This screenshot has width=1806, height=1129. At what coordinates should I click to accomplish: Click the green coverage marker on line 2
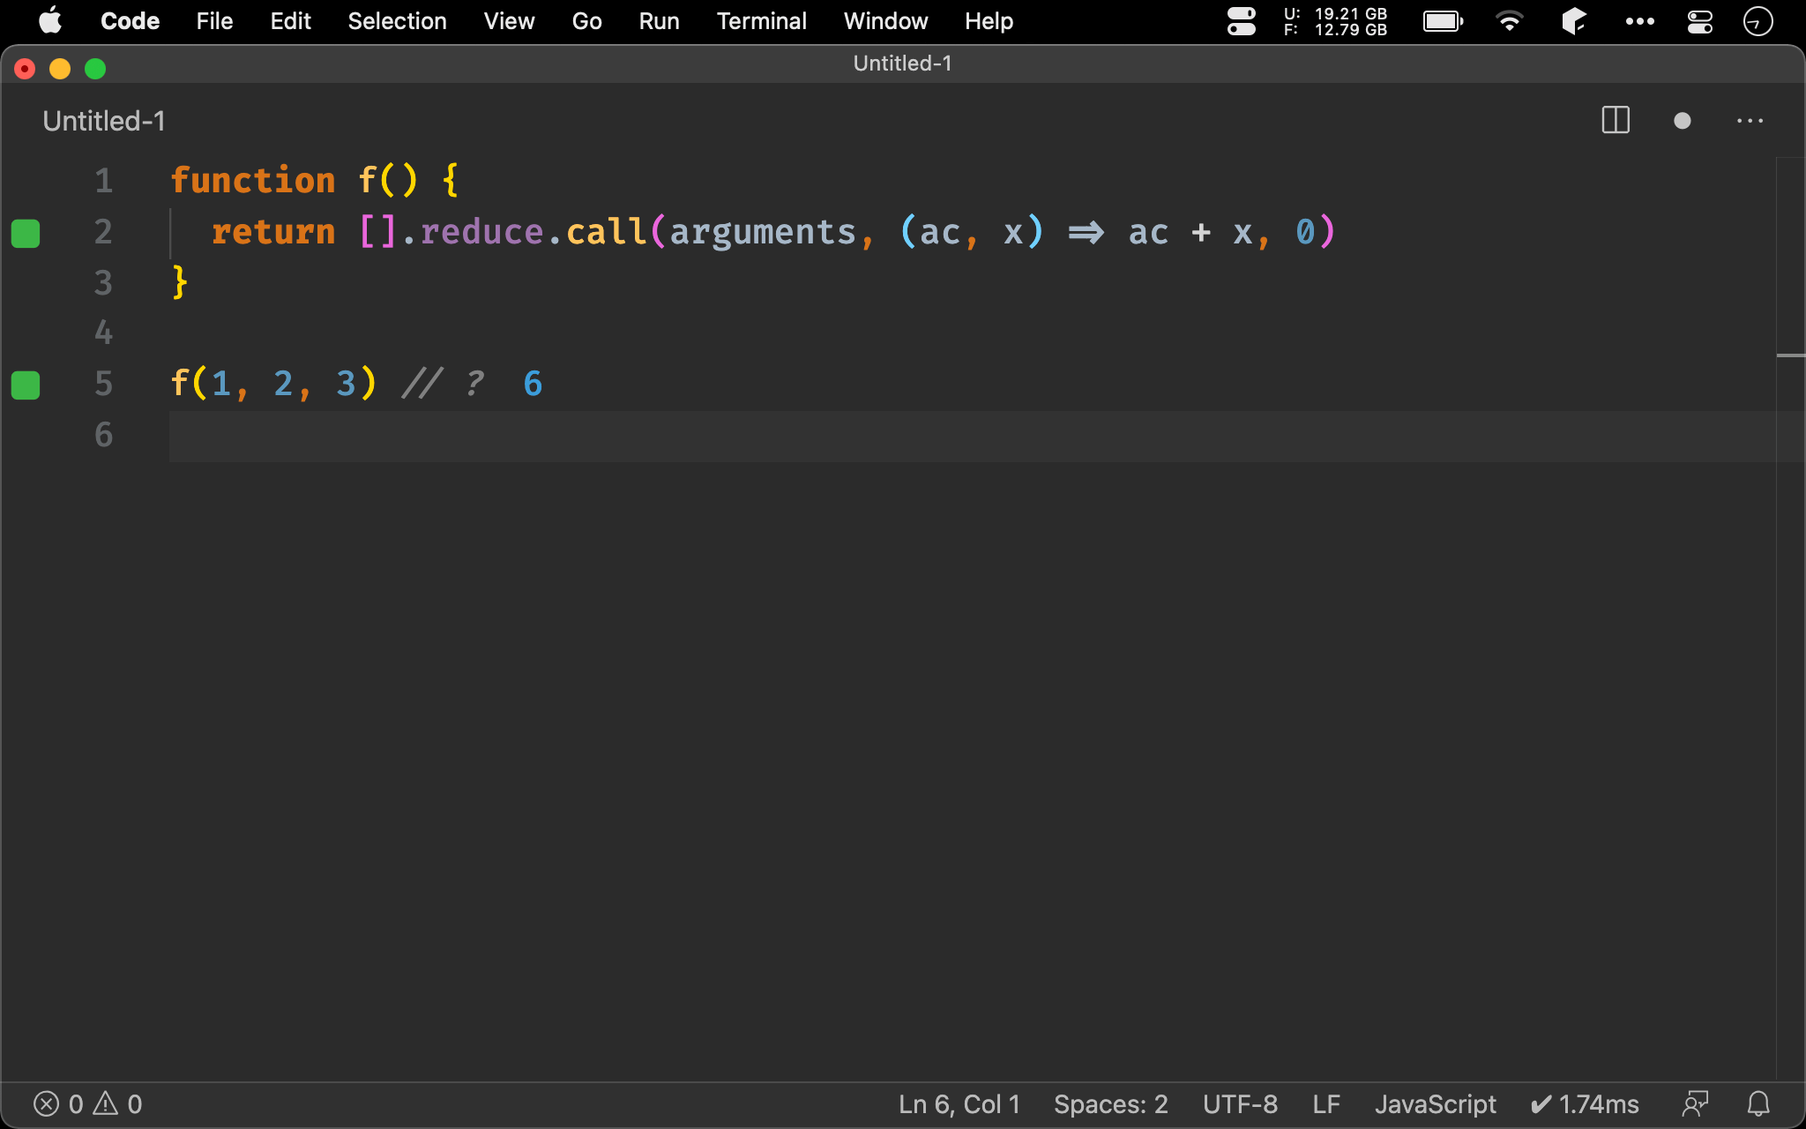pyautogui.click(x=26, y=233)
